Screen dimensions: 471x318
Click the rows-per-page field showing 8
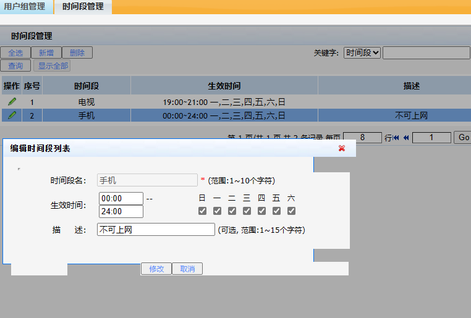pos(363,138)
